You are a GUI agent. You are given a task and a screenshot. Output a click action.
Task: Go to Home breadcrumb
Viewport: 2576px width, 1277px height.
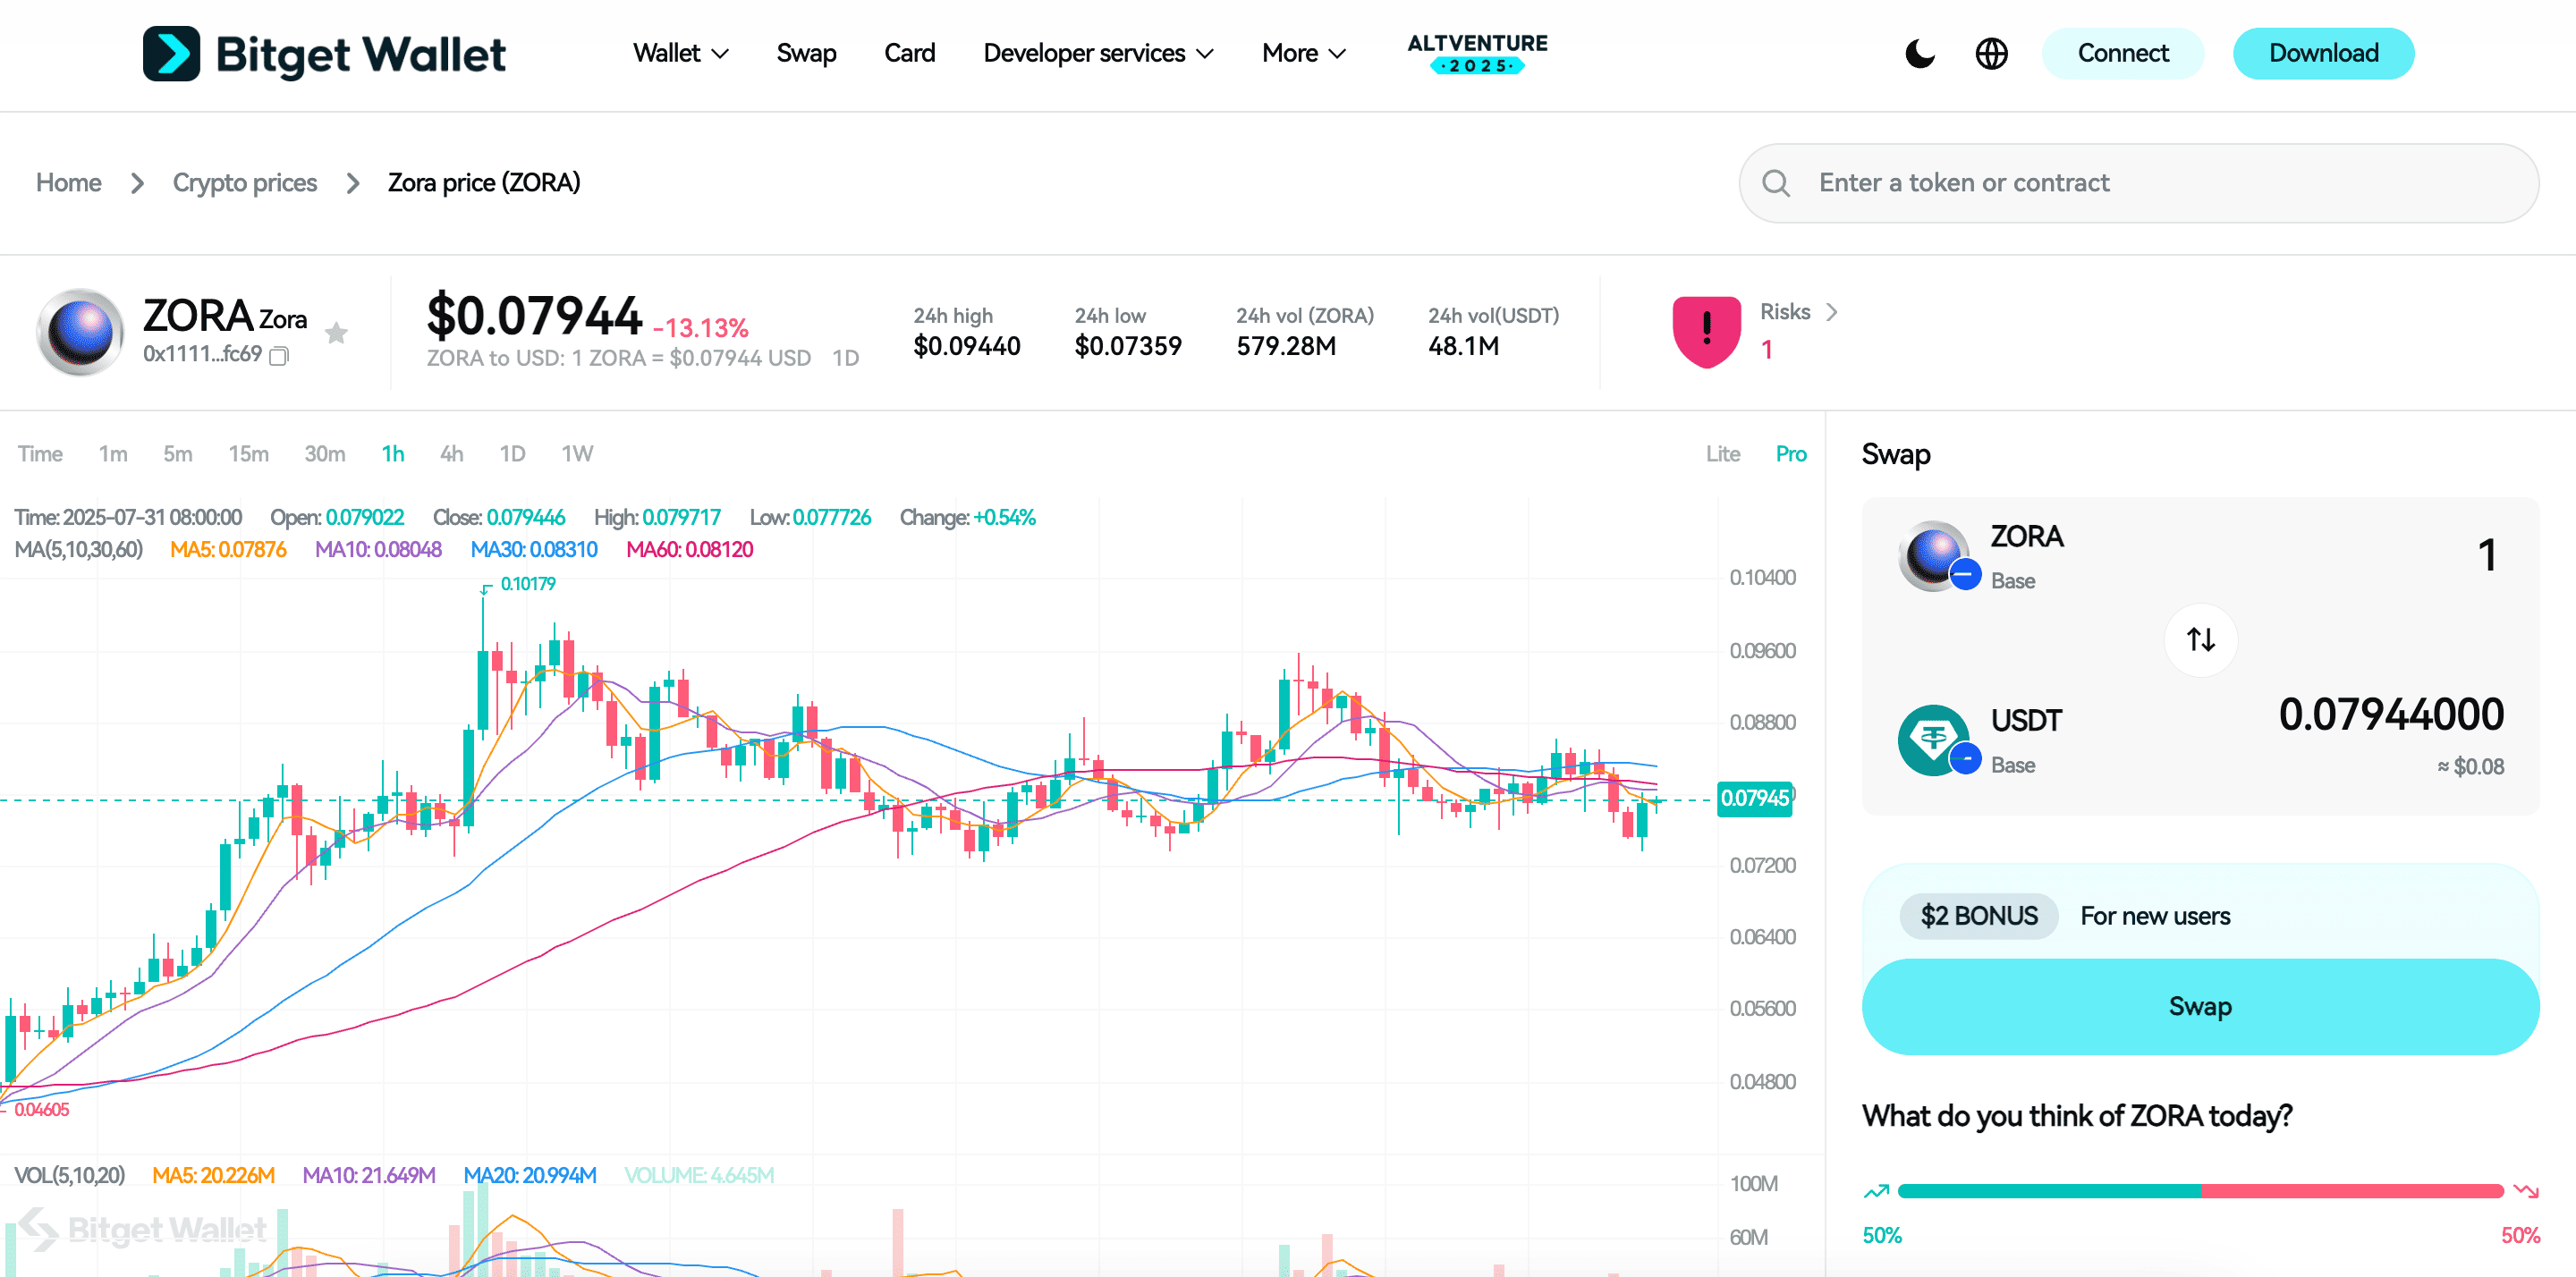pos(69,183)
